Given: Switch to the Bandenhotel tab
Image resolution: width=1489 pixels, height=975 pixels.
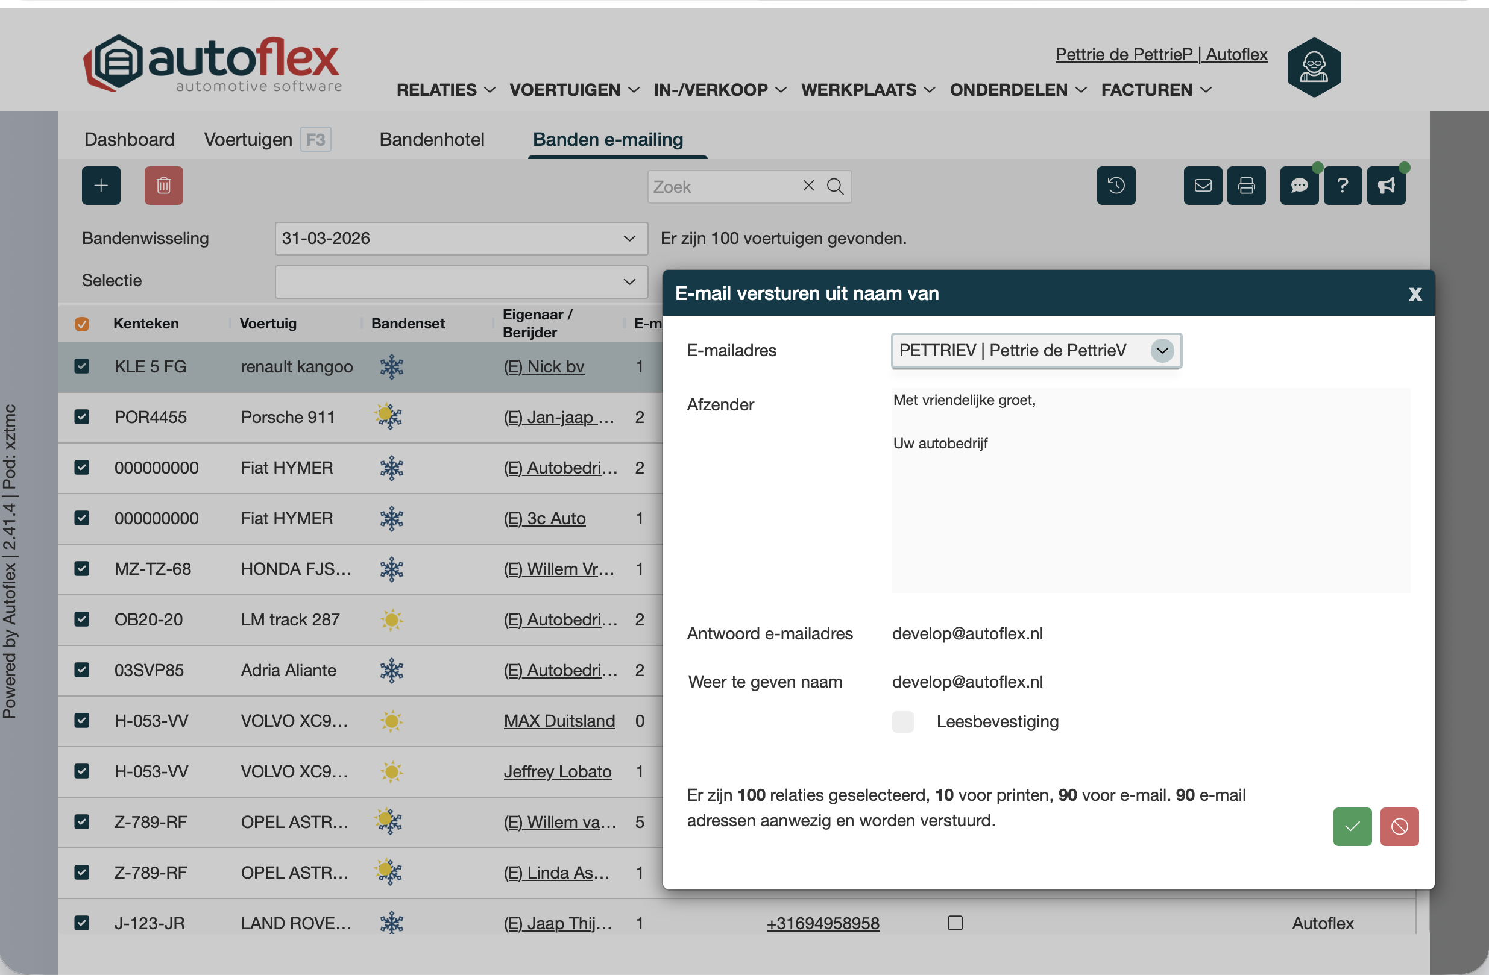Looking at the screenshot, I should click(432, 139).
